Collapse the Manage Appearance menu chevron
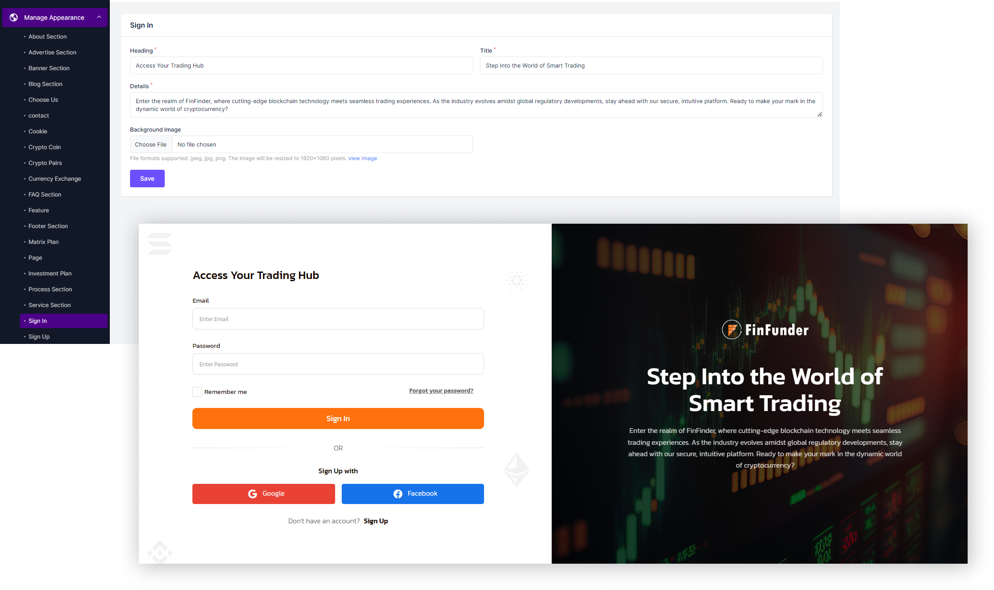994x590 pixels. [x=99, y=17]
